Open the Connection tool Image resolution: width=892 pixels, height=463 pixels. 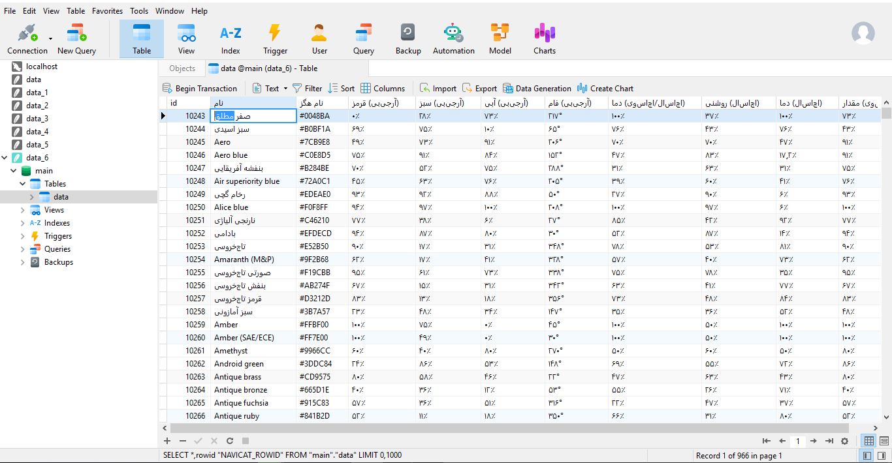tap(27, 38)
